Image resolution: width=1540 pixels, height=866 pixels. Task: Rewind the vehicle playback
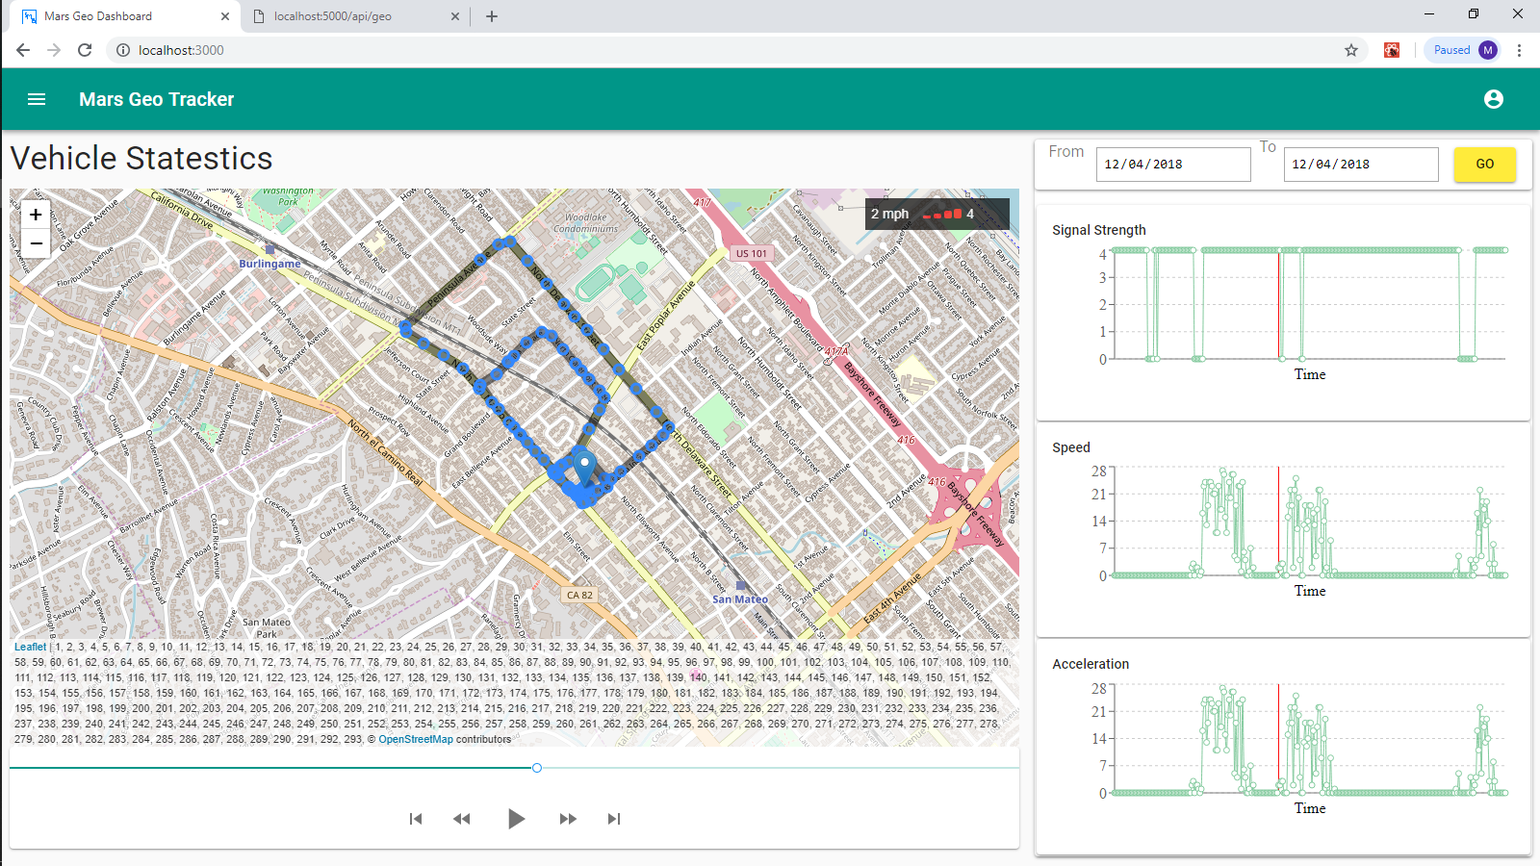click(x=462, y=819)
